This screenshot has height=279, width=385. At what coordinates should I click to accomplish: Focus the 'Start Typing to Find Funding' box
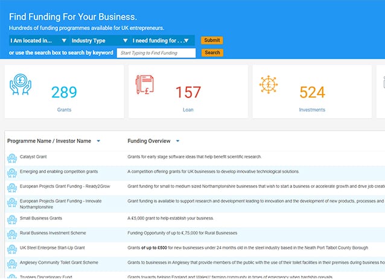click(156, 53)
